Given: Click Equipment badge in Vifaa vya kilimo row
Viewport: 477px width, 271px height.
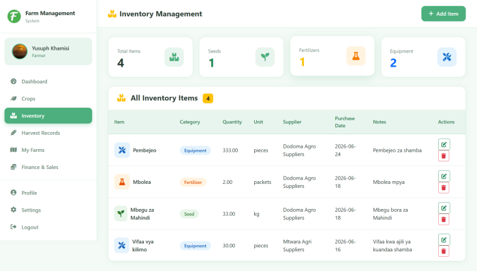Looking at the screenshot, I should coord(196,246).
